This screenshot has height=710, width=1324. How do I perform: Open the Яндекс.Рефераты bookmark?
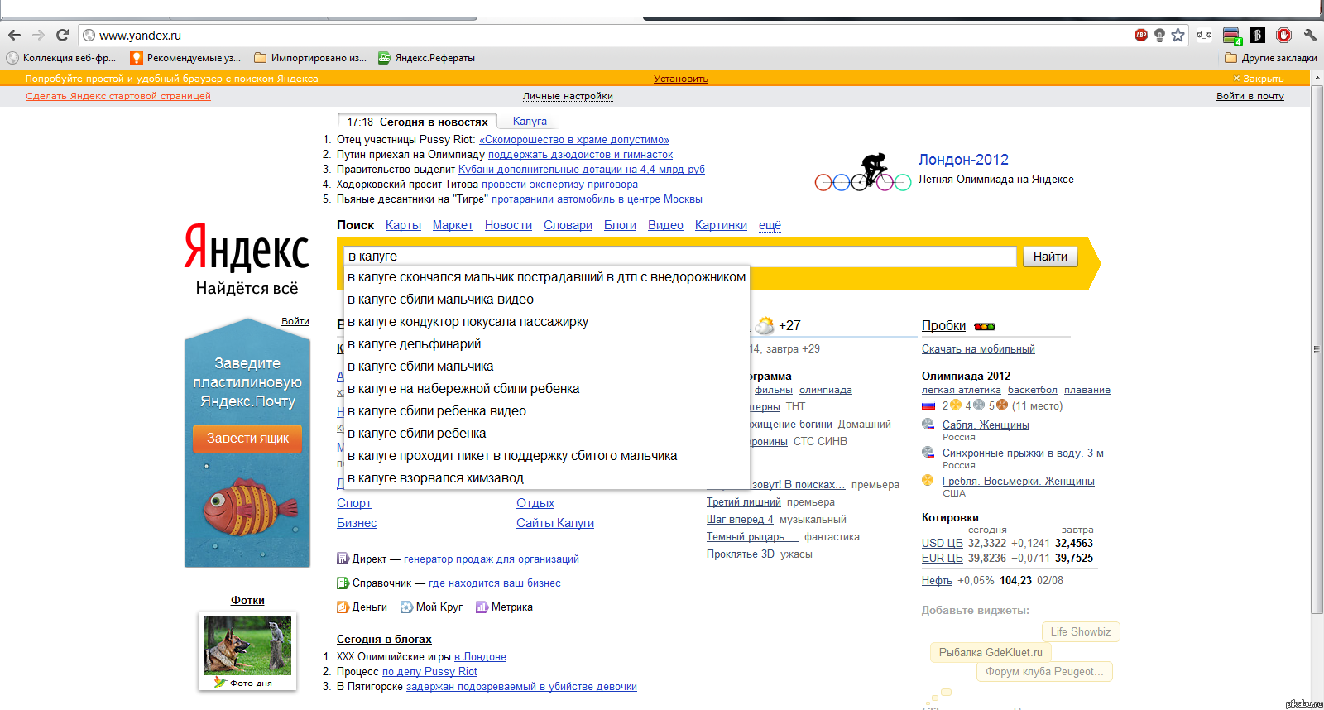coord(427,58)
